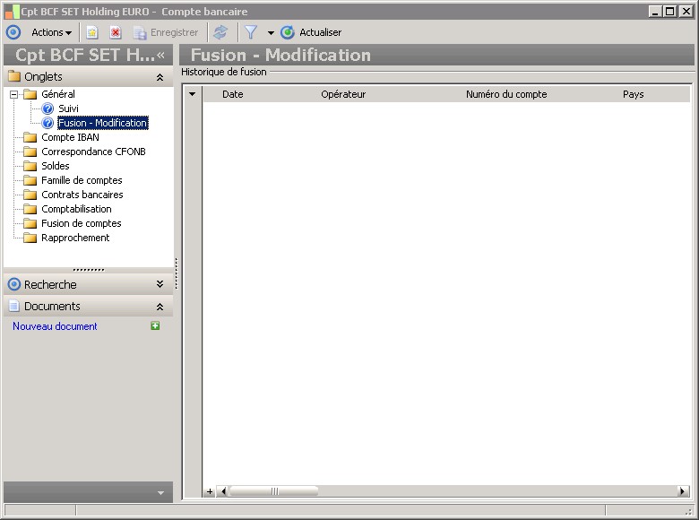This screenshot has height=520, width=699.
Task: Click the Compte IBAN folder icon
Action: (30, 137)
